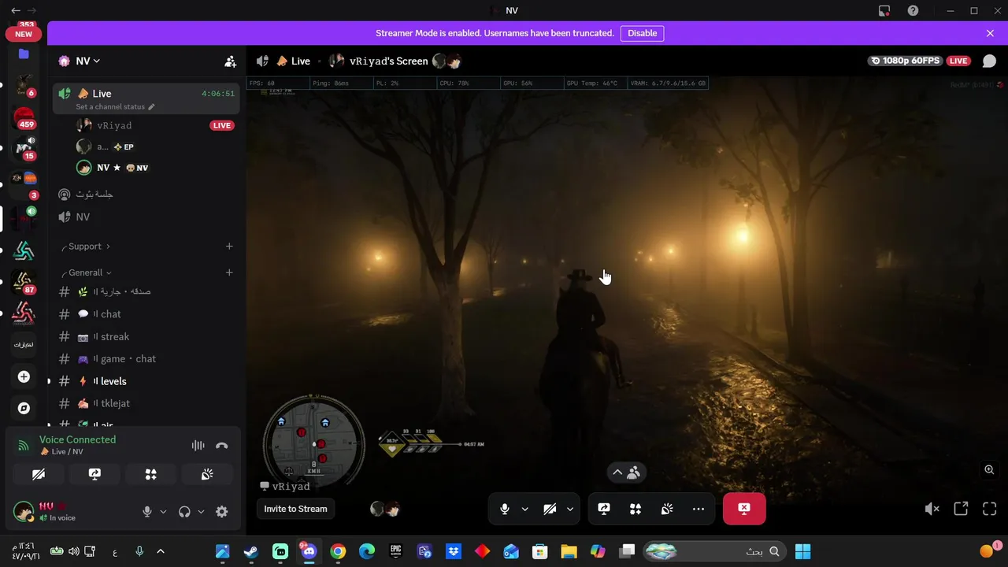This screenshot has width=1008, height=567.
Task: Share your screen from Voice Connected panel
Action: tap(94, 474)
